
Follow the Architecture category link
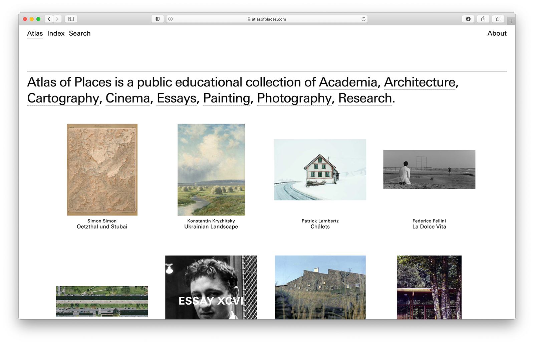(x=420, y=82)
